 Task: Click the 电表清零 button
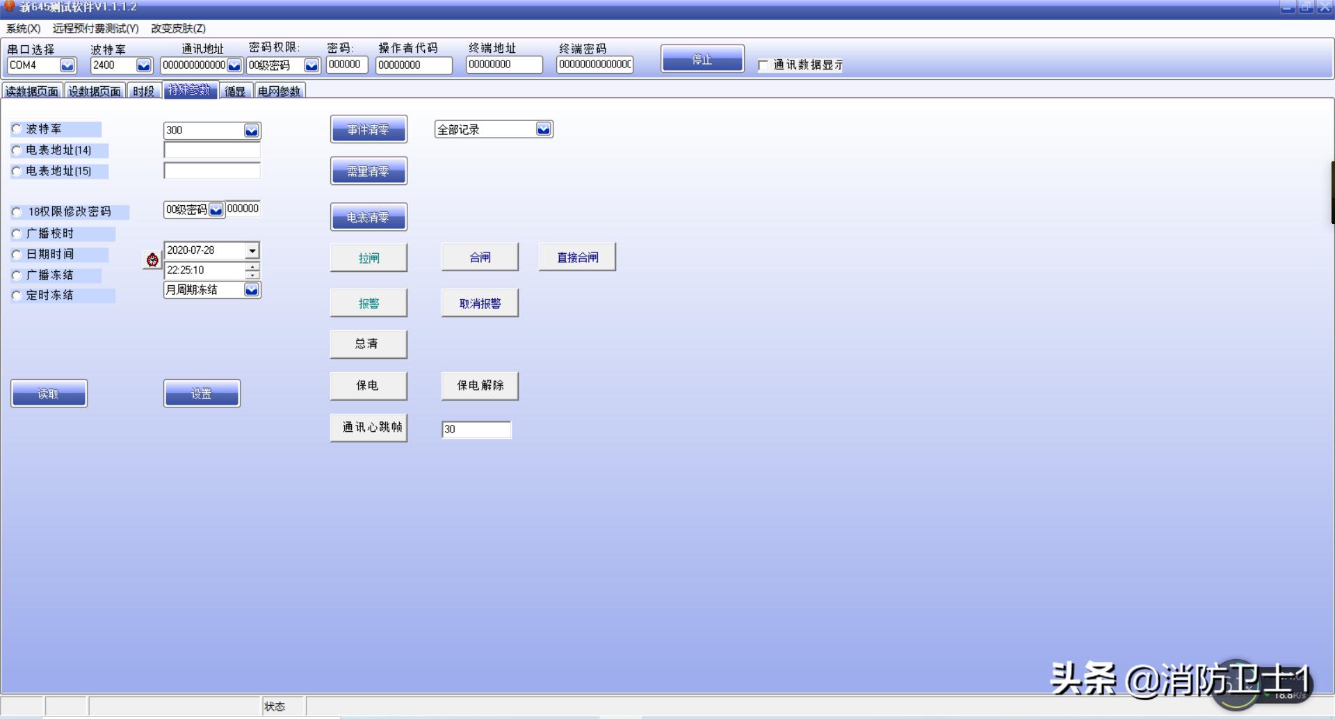pos(369,218)
